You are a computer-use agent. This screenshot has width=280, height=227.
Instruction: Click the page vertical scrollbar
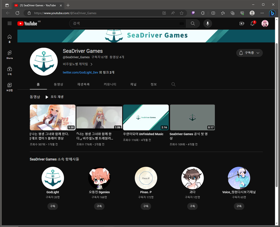coord(277,115)
